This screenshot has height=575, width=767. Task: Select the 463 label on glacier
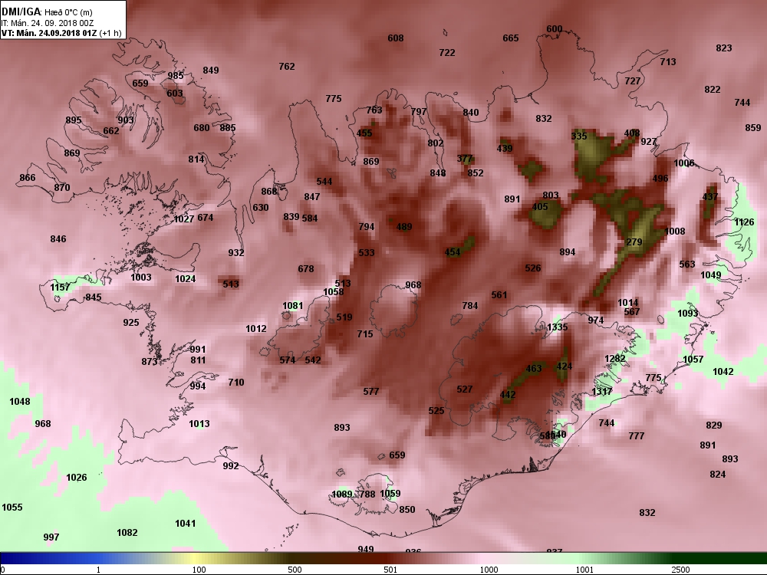(x=534, y=368)
